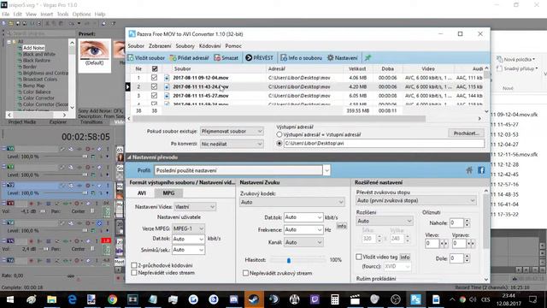Viewport: 547px width, 308px height.
Task: Uncheck the checkbox for file row 2
Action: 154,86
